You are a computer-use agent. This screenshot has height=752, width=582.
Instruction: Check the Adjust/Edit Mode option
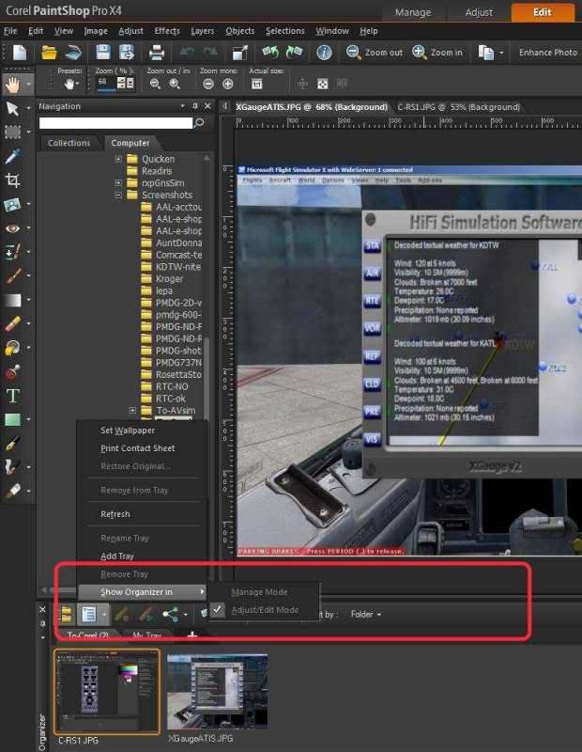coord(265,610)
